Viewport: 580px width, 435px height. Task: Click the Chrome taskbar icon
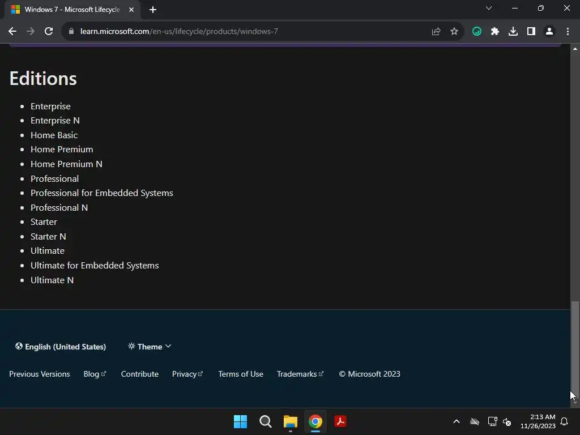click(x=315, y=421)
